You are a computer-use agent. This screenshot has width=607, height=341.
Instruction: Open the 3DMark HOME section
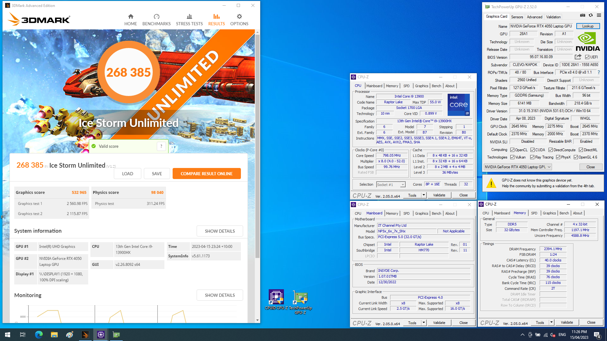[131, 20]
